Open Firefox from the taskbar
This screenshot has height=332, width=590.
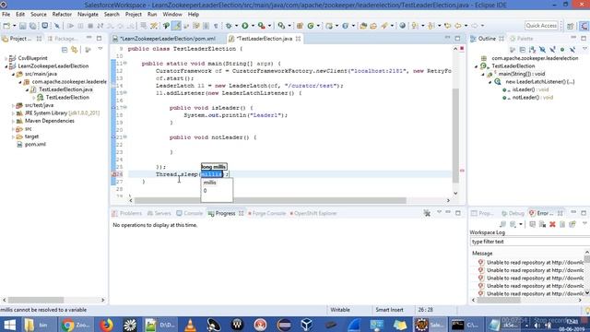107,325
